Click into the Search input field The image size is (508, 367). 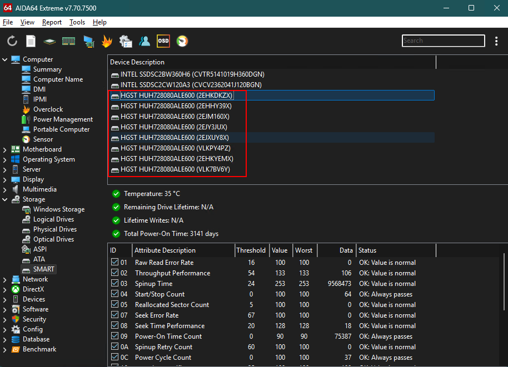pyautogui.click(x=443, y=41)
